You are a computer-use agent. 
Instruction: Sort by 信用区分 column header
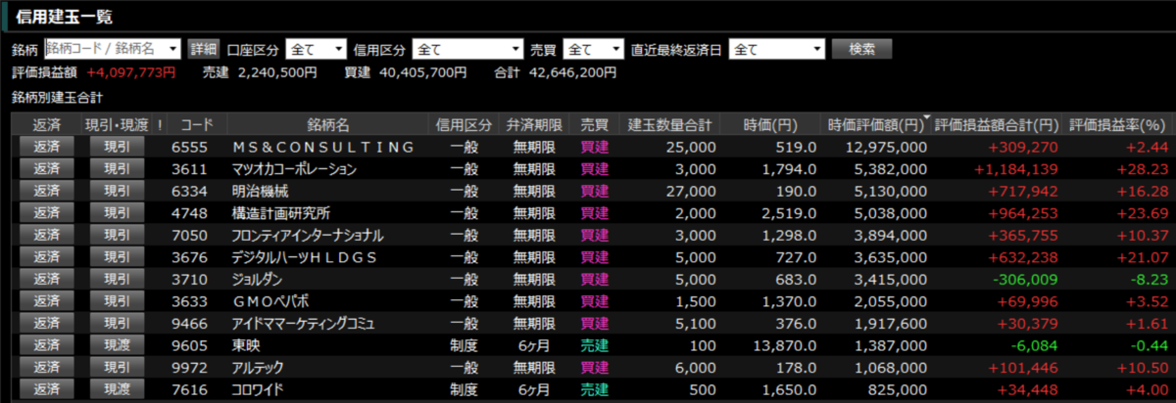[x=464, y=124]
